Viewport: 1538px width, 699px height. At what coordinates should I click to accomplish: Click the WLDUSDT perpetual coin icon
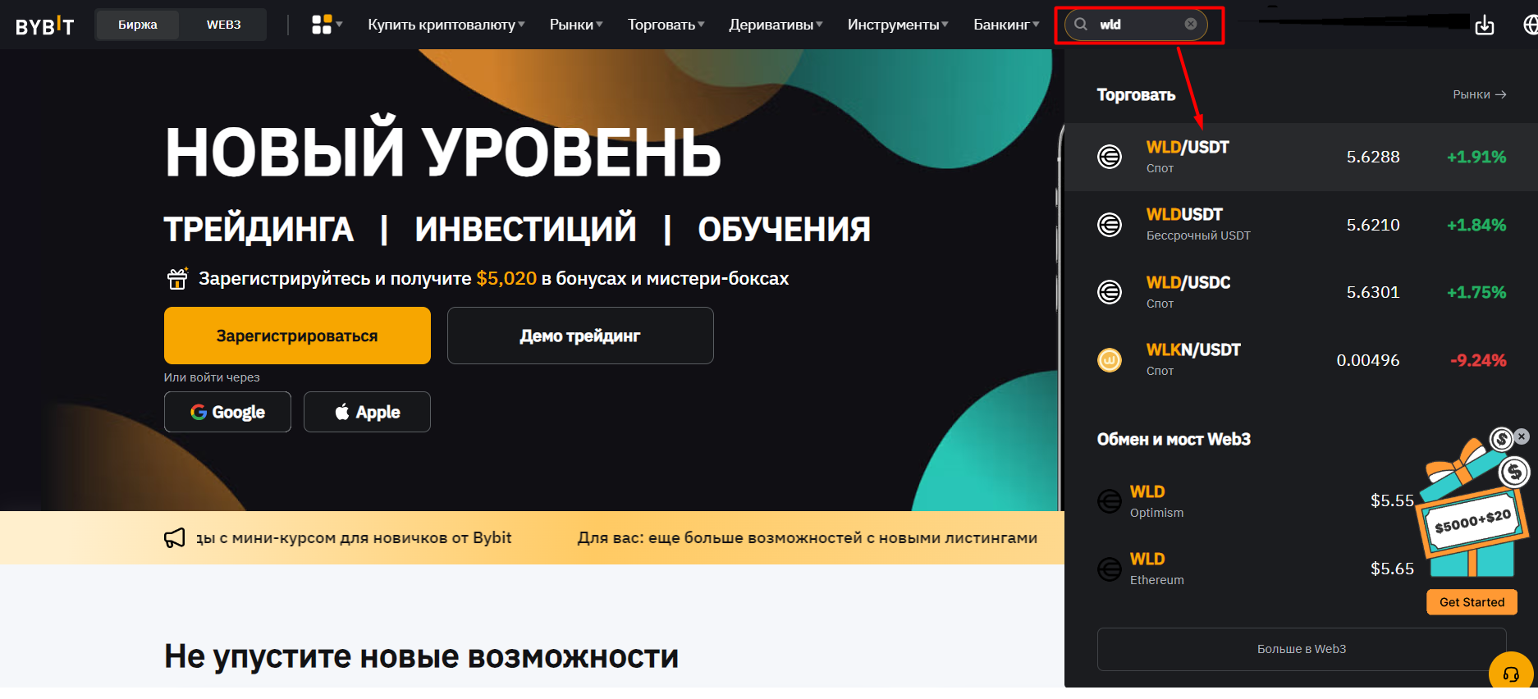tap(1110, 224)
